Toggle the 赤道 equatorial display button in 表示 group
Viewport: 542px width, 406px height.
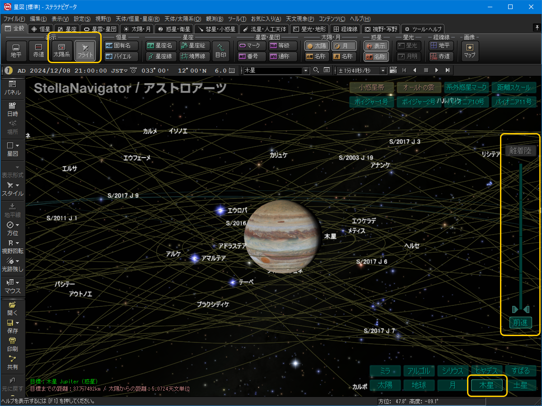pyautogui.click(x=38, y=51)
